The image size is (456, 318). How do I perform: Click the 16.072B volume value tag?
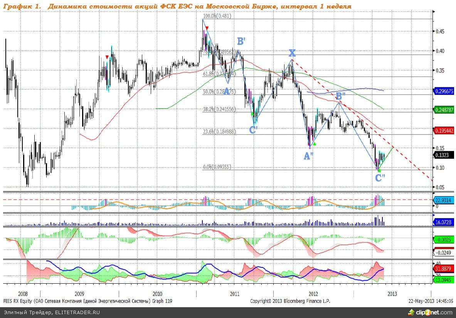(x=444, y=222)
